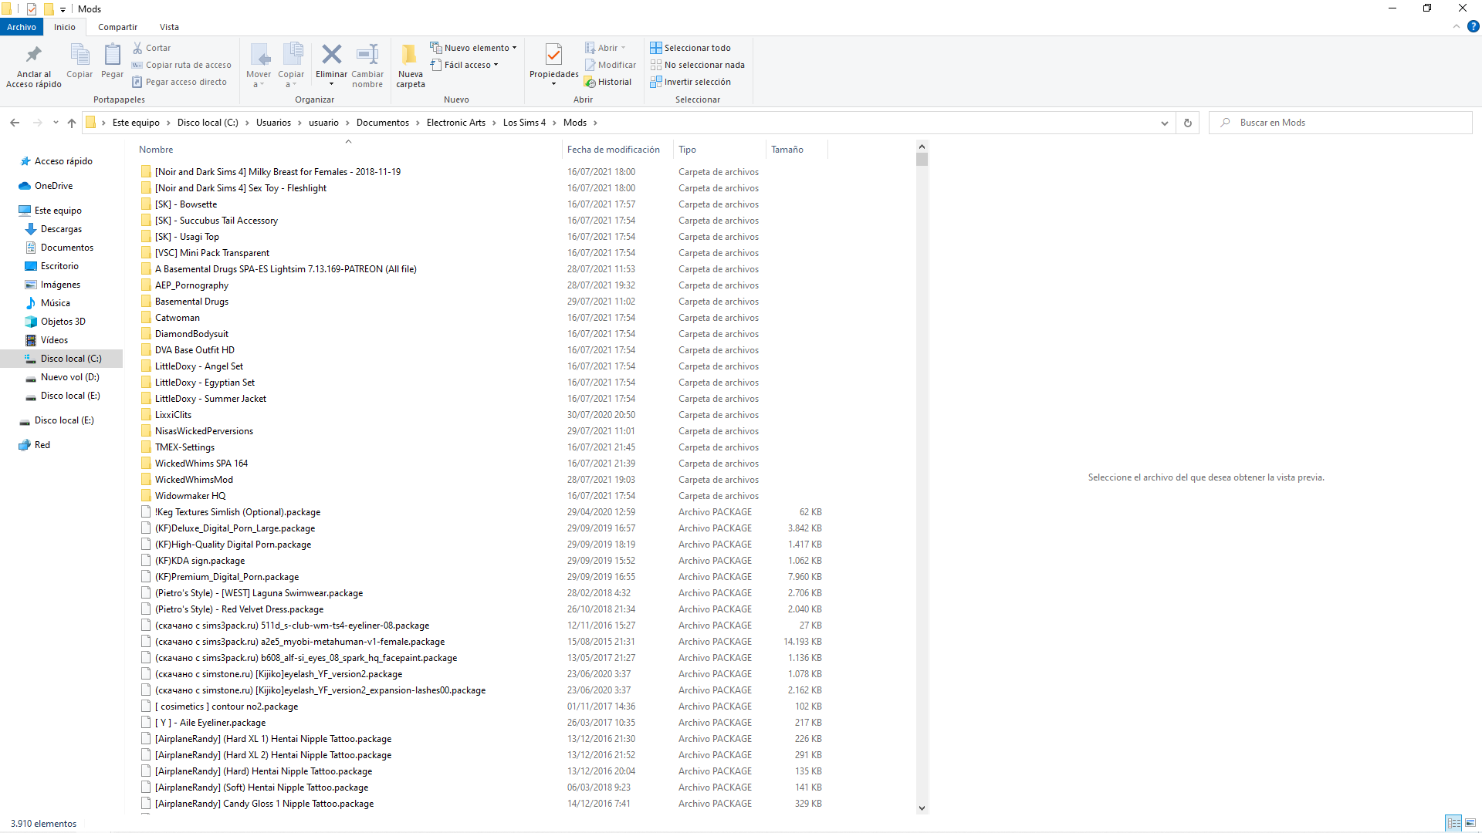Switch to large icons view in status bar
The image size is (1482, 833).
pyautogui.click(x=1470, y=823)
